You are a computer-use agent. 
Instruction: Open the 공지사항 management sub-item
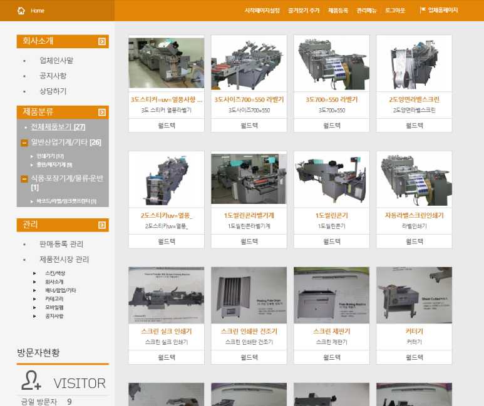54,316
